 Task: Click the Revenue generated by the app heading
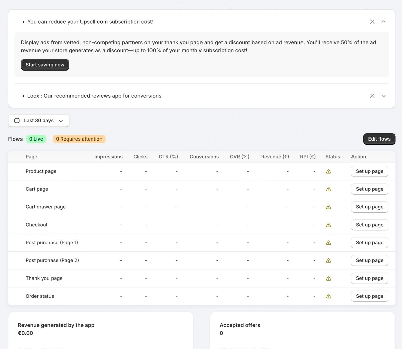coord(56,325)
